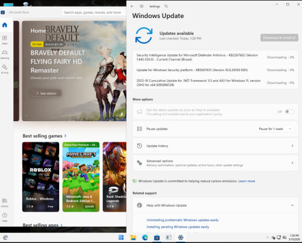Open Home in Microsoft Store sidebar

coord(5,25)
